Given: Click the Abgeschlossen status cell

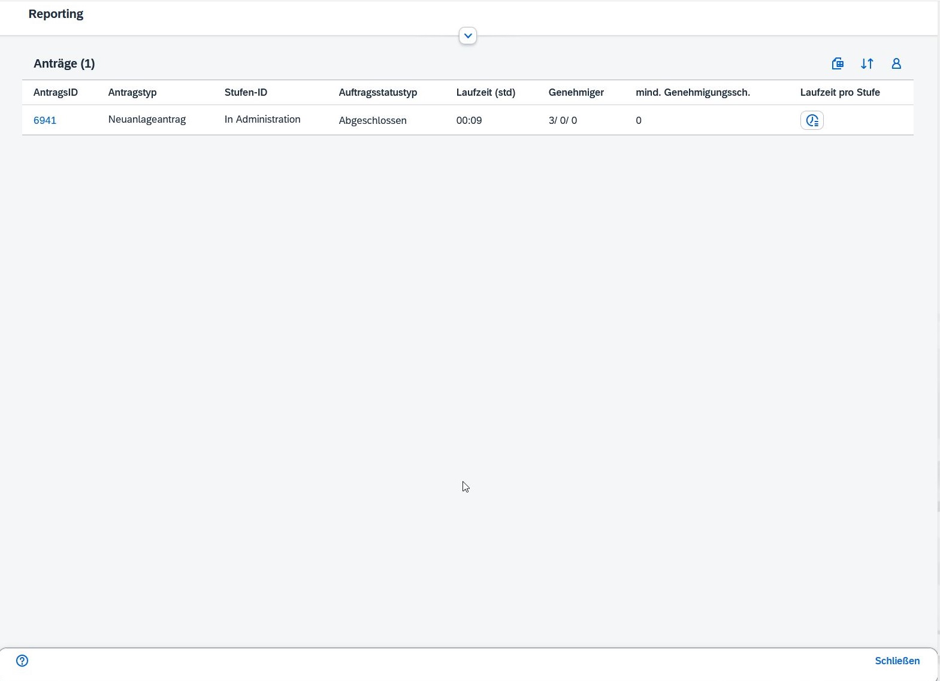Looking at the screenshot, I should [x=372, y=120].
